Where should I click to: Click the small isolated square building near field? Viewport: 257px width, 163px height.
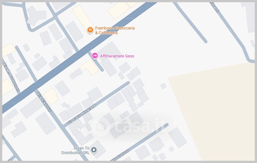(x=163, y=86)
